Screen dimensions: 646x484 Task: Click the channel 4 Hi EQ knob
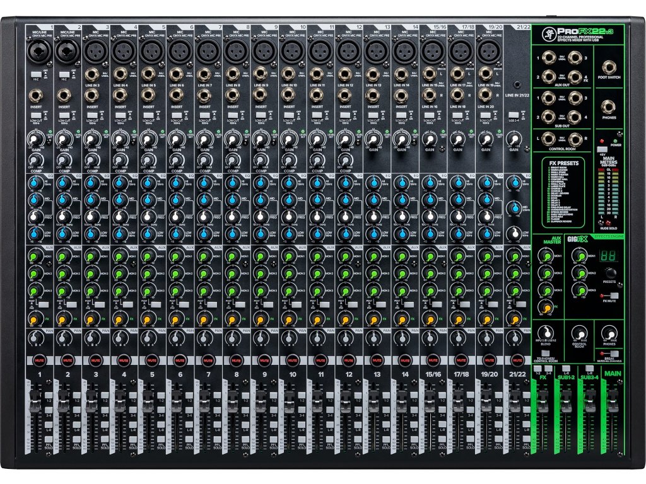coord(119,183)
